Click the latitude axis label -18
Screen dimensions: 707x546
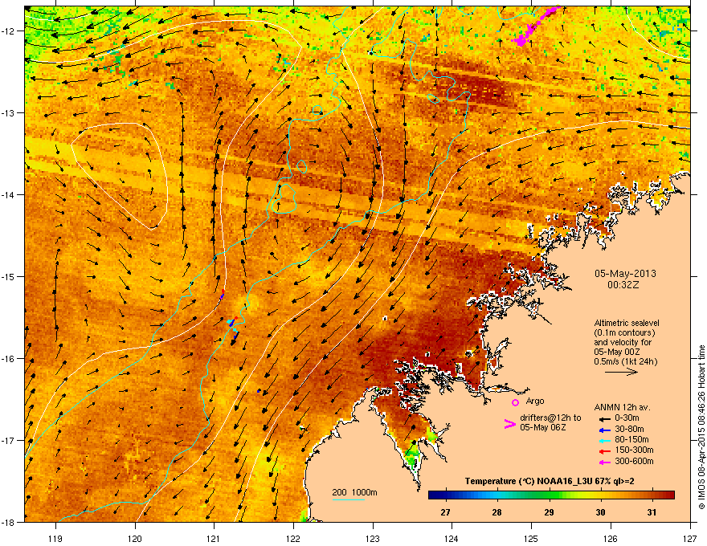[x=9, y=522]
